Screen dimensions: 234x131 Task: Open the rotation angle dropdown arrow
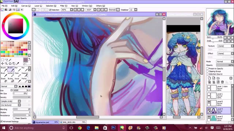click(x=95, y=10)
